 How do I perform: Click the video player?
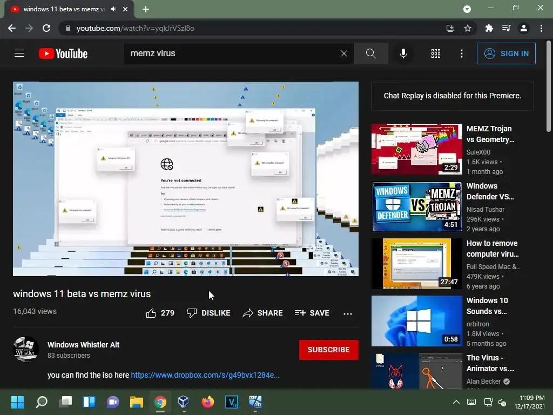click(x=186, y=179)
